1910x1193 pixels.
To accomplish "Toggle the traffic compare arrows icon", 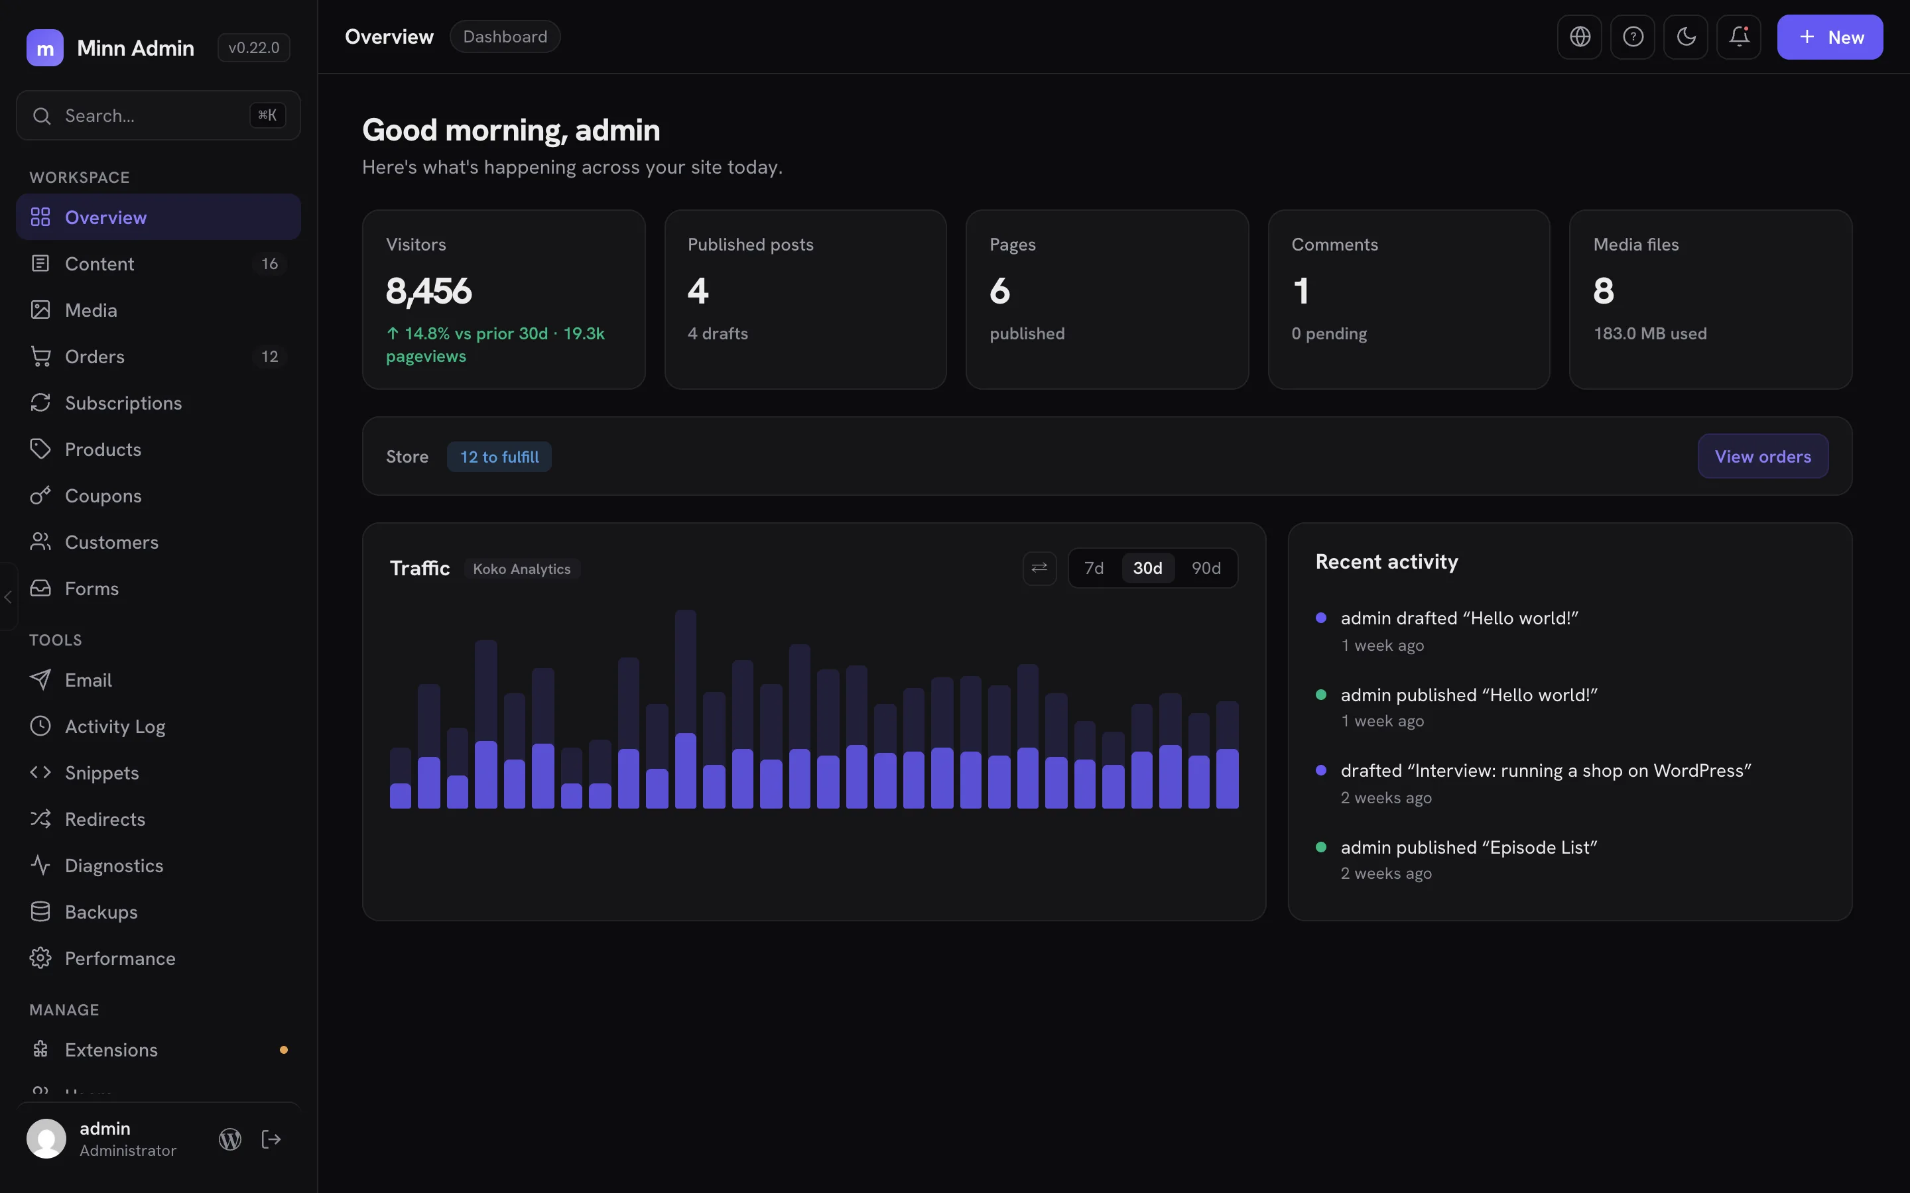I will click(x=1039, y=568).
